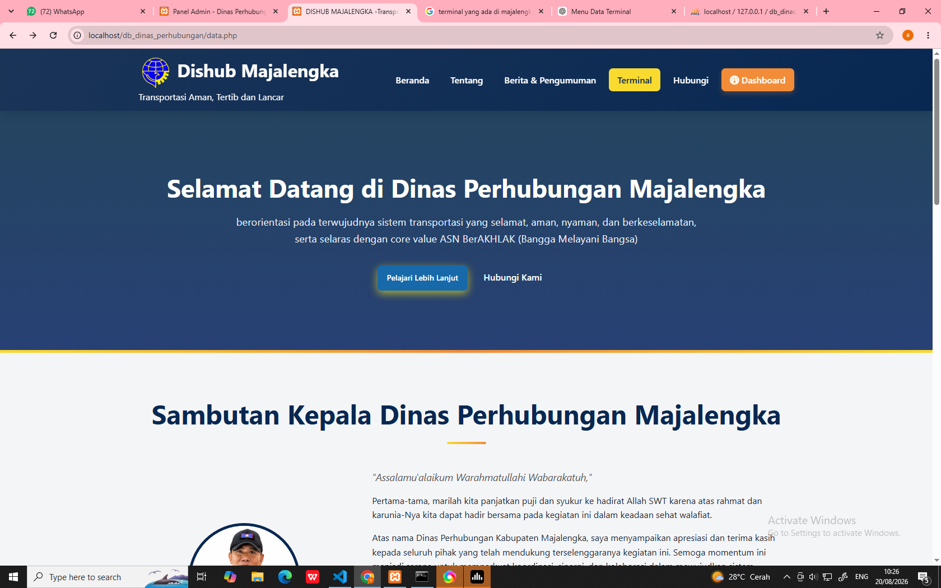Open Copilot from the taskbar

coord(230,577)
